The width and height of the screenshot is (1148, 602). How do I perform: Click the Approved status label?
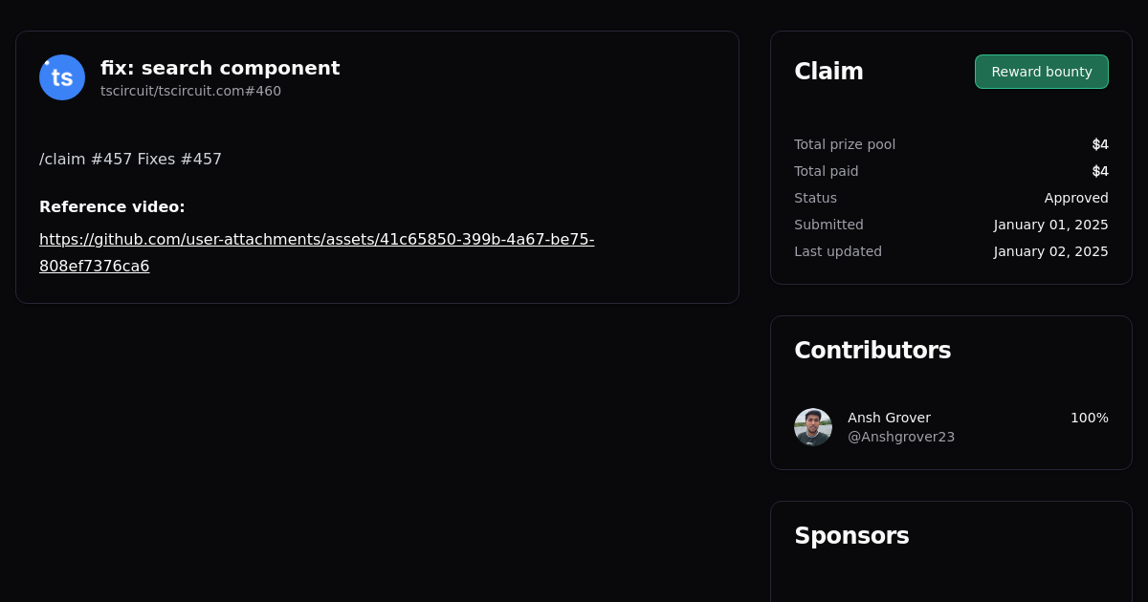1076,198
